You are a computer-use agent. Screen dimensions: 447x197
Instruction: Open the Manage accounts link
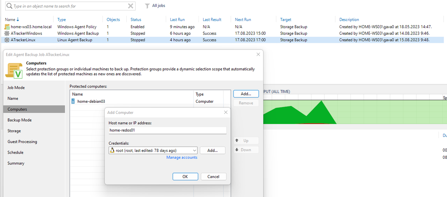[182, 157]
